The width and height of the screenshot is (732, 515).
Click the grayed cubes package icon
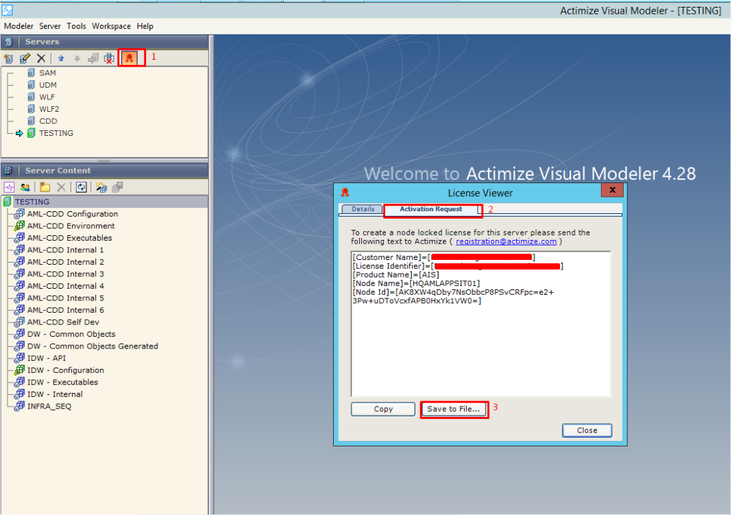(x=117, y=187)
